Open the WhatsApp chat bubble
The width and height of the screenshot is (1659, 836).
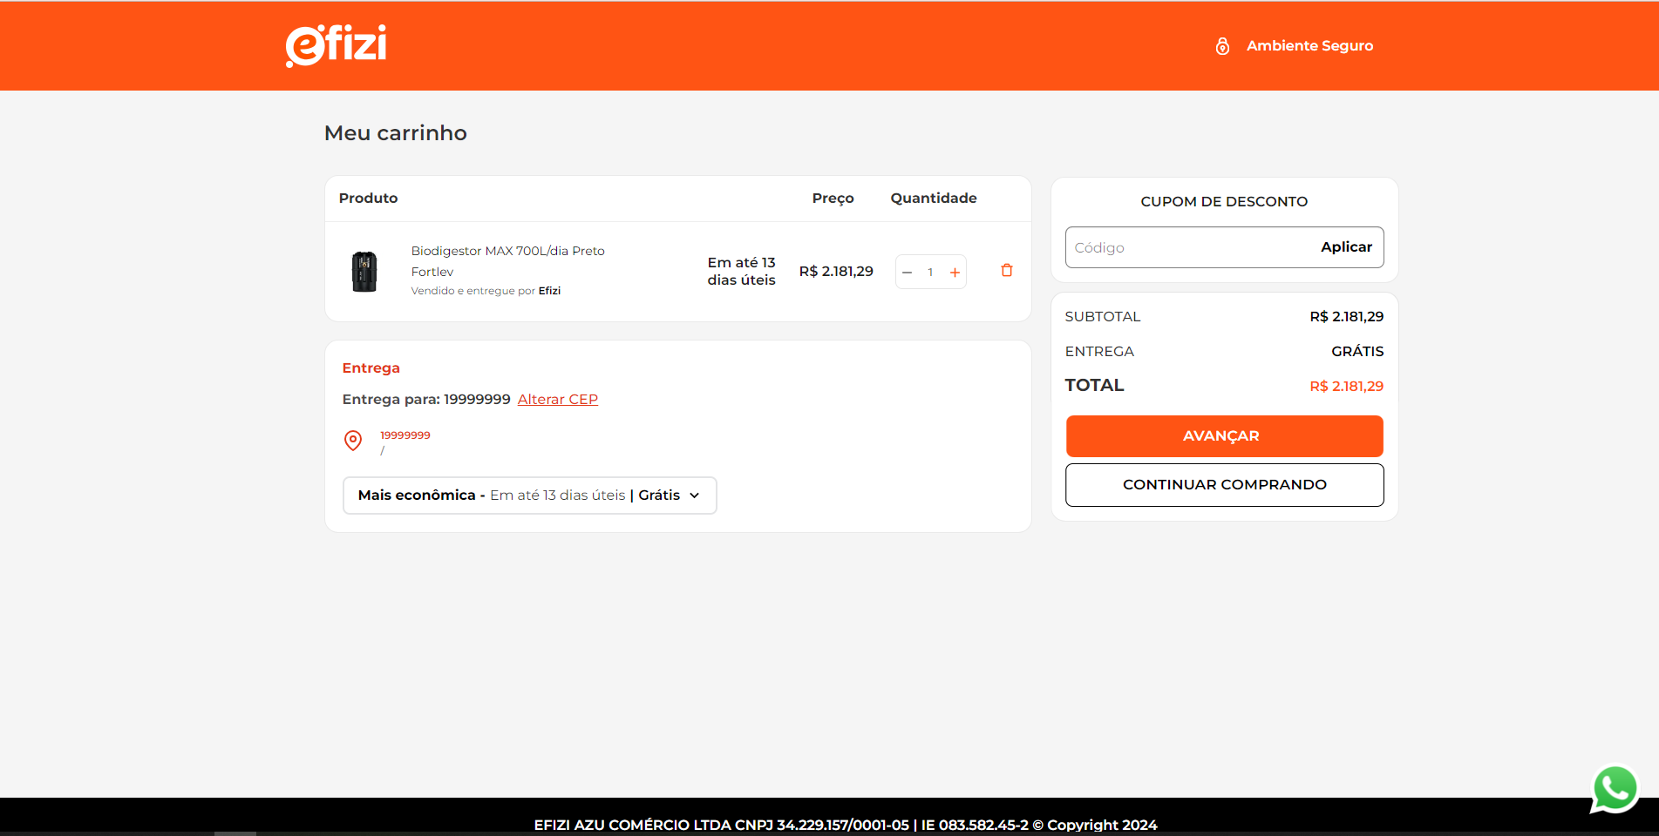coord(1615,789)
